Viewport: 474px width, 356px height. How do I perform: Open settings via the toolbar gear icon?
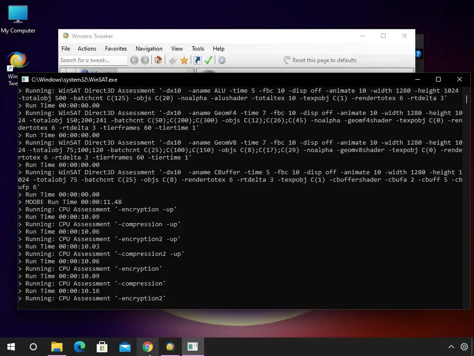point(222,60)
